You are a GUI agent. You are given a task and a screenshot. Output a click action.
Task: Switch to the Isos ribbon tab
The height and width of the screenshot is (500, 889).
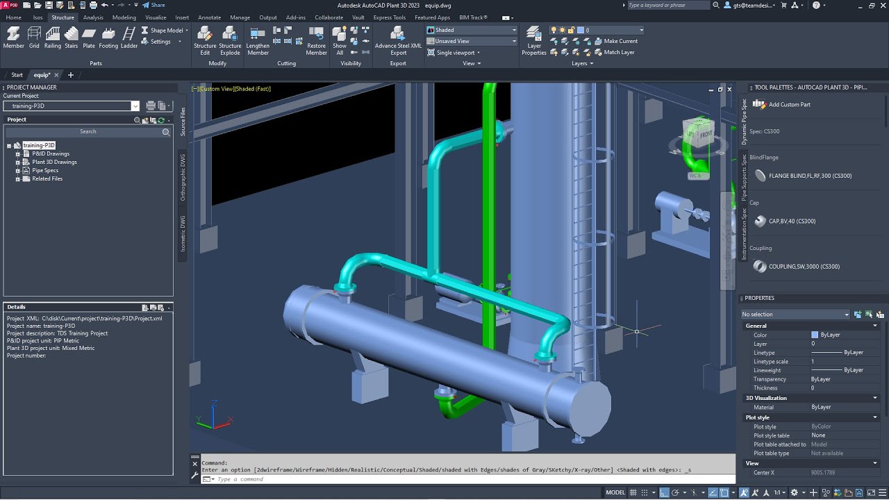(38, 17)
